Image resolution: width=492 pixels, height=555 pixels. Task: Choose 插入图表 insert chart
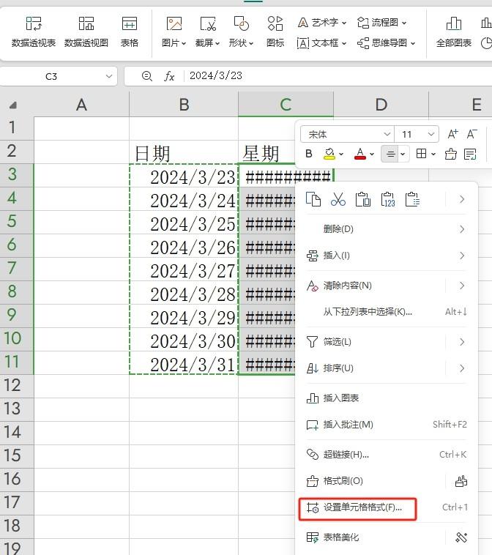pyautogui.click(x=387, y=398)
